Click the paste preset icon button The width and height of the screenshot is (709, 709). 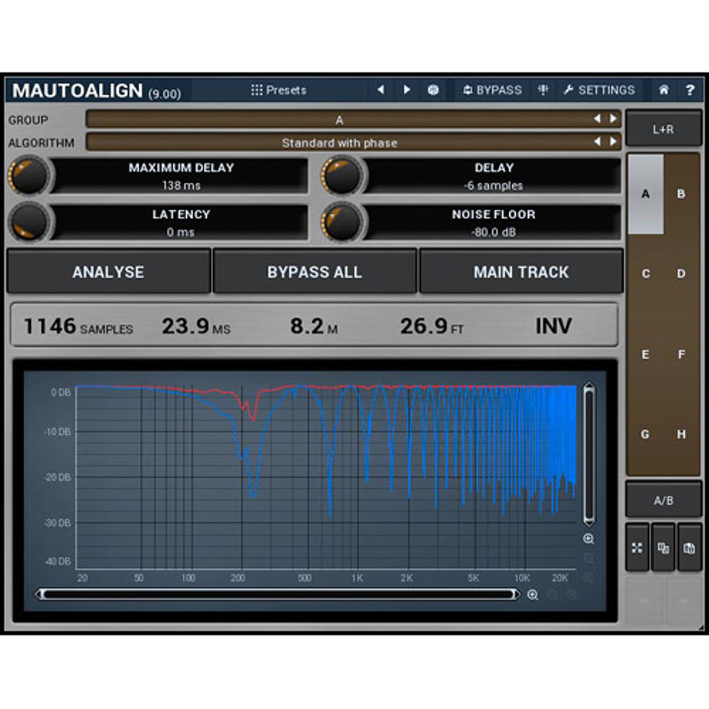689,548
